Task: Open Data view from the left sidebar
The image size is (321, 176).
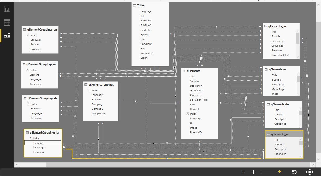Action: click(7, 22)
